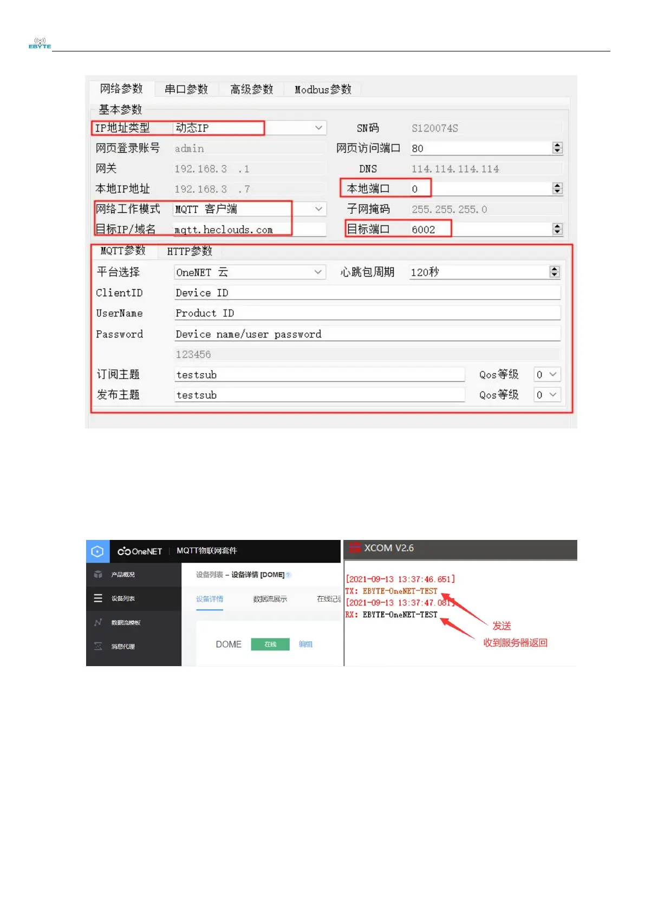This screenshot has height=912, width=645.
Task: Click the 本地IP地址 192.168.3.7 field
Action: [250, 189]
